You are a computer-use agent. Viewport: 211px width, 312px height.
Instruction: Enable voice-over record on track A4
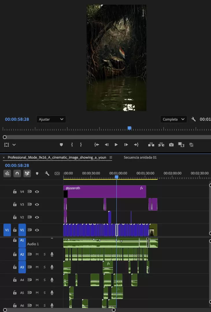coord(52,280)
